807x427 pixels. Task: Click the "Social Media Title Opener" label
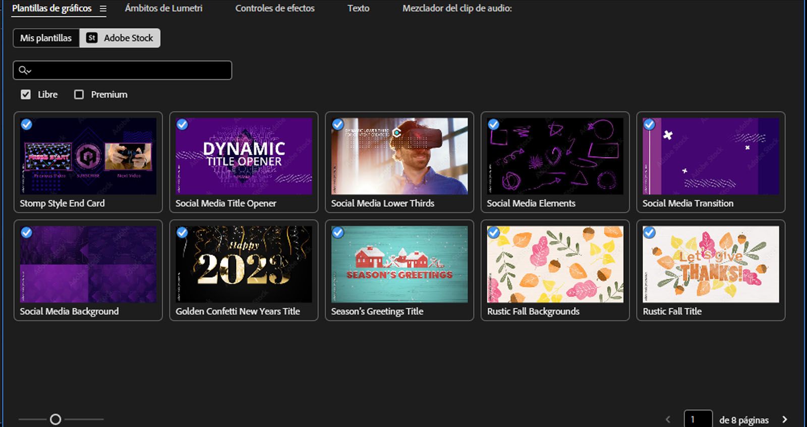coord(226,203)
